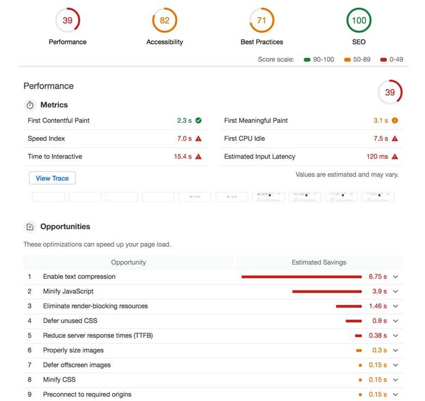Click the SEO score gauge showing 100
Screen dimensions: 425x401
click(x=359, y=20)
